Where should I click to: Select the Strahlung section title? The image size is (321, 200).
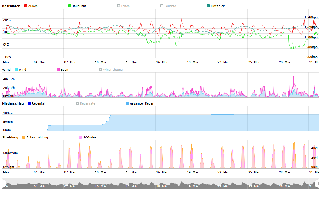click(x=10, y=137)
